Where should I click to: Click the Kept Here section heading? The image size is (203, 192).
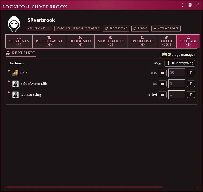coord(21,53)
